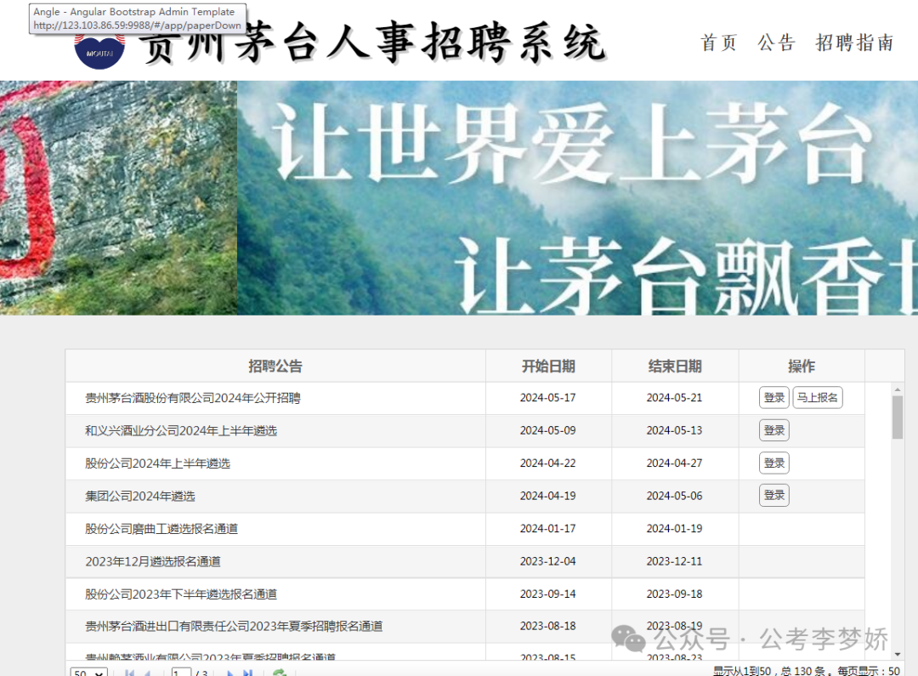
Task: Select row 股份公司2023年下半年遴选报名通道
Action: point(466,594)
